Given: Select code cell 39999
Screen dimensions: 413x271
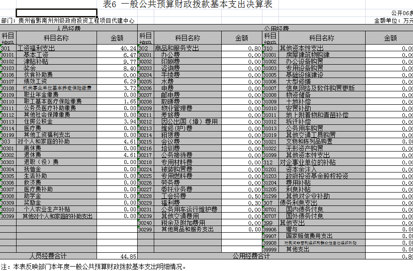Looking at the screenshot, I should (270, 249).
